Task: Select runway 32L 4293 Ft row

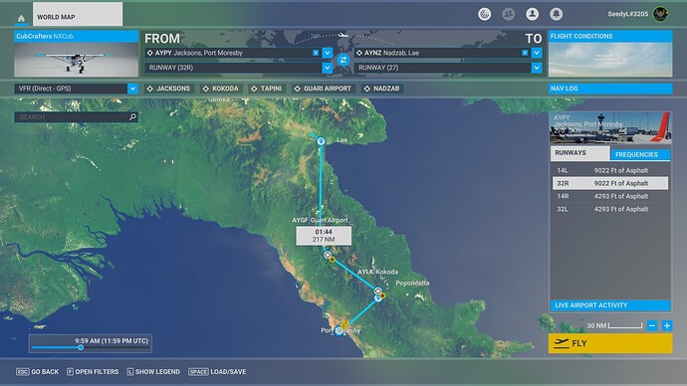Action: tap(610, 209)
